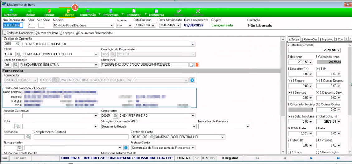This screenshot has height=164, width=352.
Task: Open the Espécie NFe dropdown
Action: click(x=130, y=26)
